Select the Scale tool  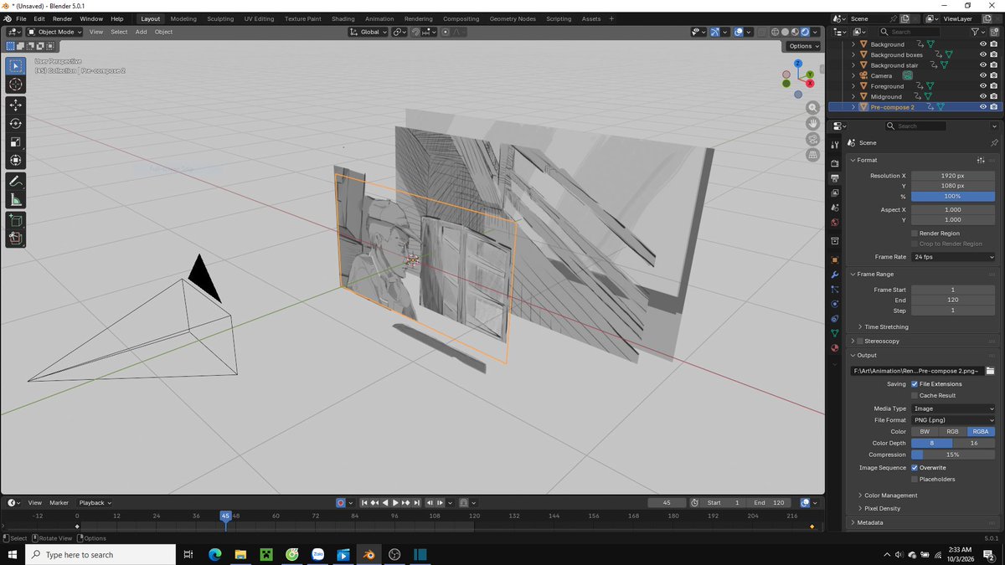(16, 141)
